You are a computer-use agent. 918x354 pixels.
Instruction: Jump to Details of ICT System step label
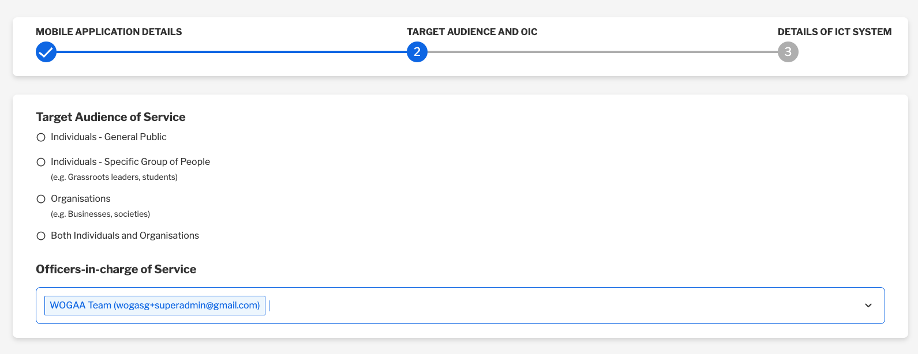point(834,32)
